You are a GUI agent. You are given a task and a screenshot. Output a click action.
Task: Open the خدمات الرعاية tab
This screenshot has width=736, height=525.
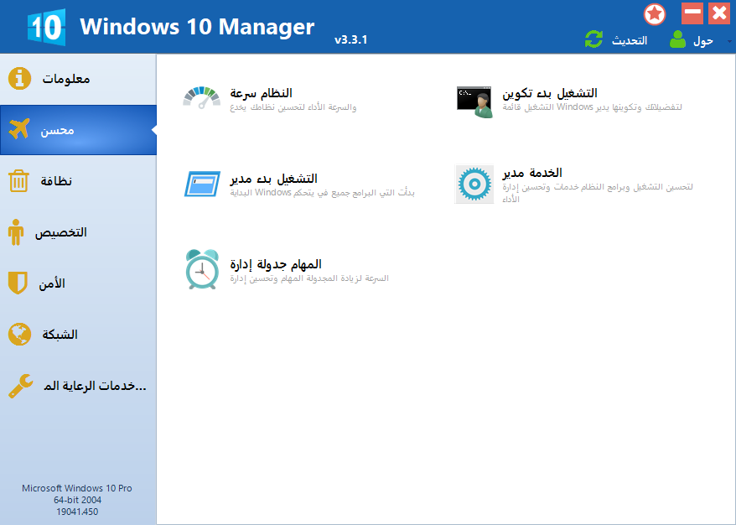(78, 386)
